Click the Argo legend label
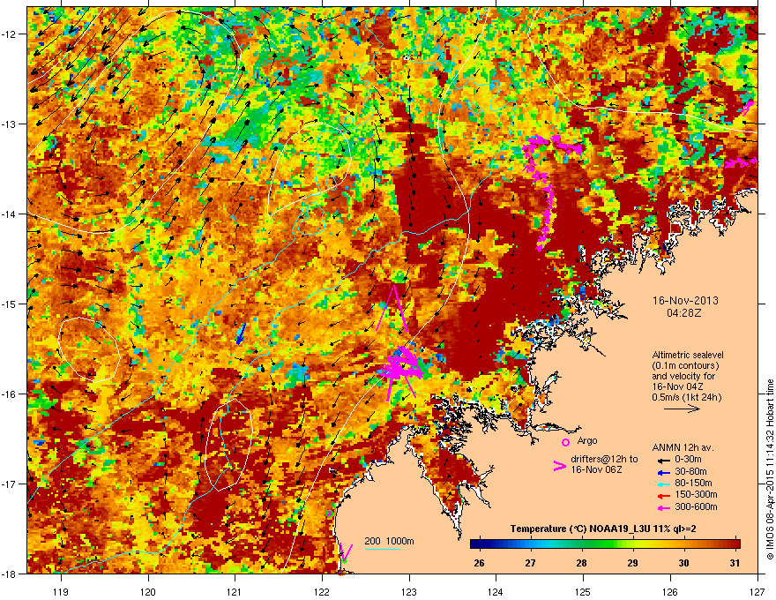Viewport: 776px width, 600px height. [x=587, y=440]
